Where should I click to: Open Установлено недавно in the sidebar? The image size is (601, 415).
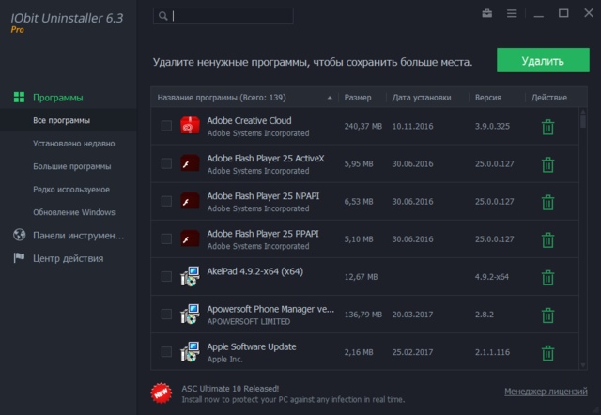tap(73, 144)
